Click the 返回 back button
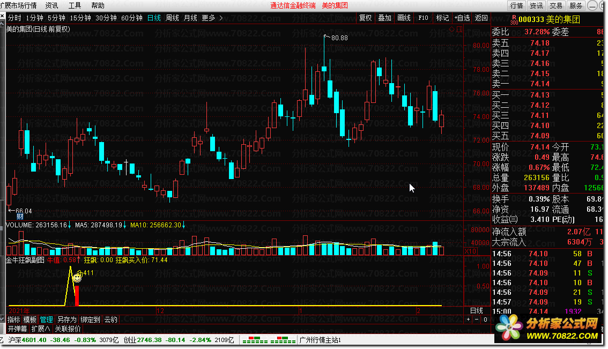The image size is (608, 349). click(x=481, y=18)
